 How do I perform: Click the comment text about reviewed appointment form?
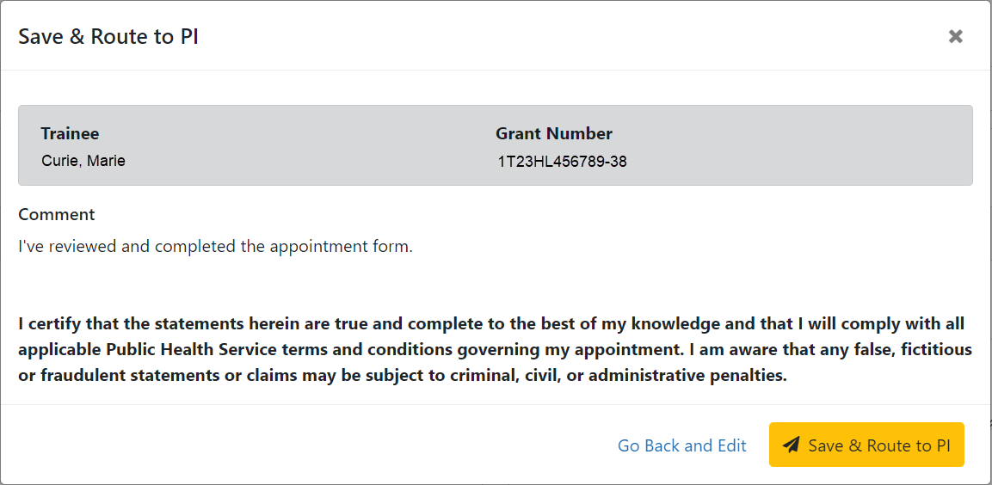[216, 246]
